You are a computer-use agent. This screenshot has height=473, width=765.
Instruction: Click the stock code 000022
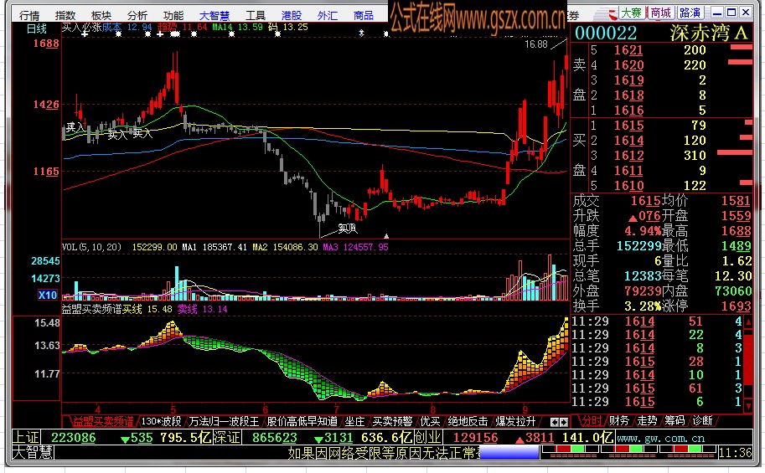[606, 33]
